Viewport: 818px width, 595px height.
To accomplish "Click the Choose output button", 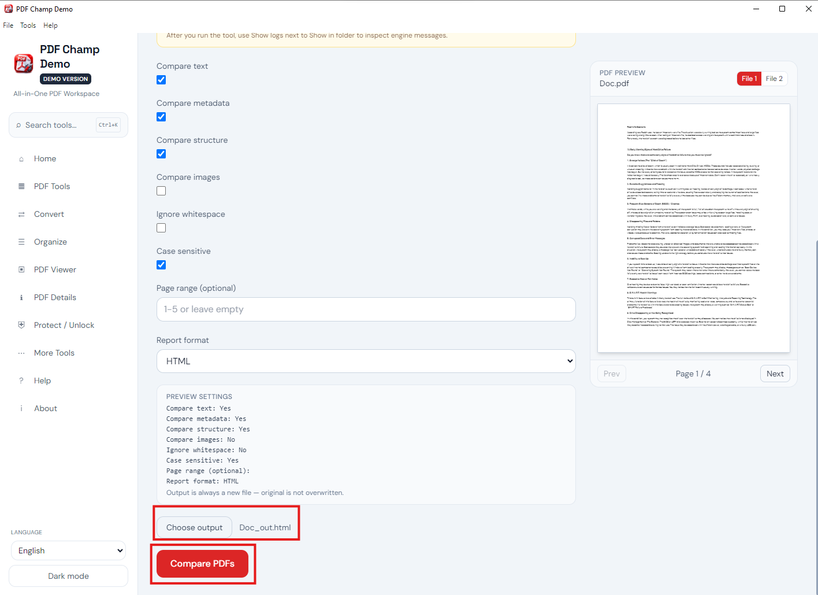I will (x=194, y=527).
